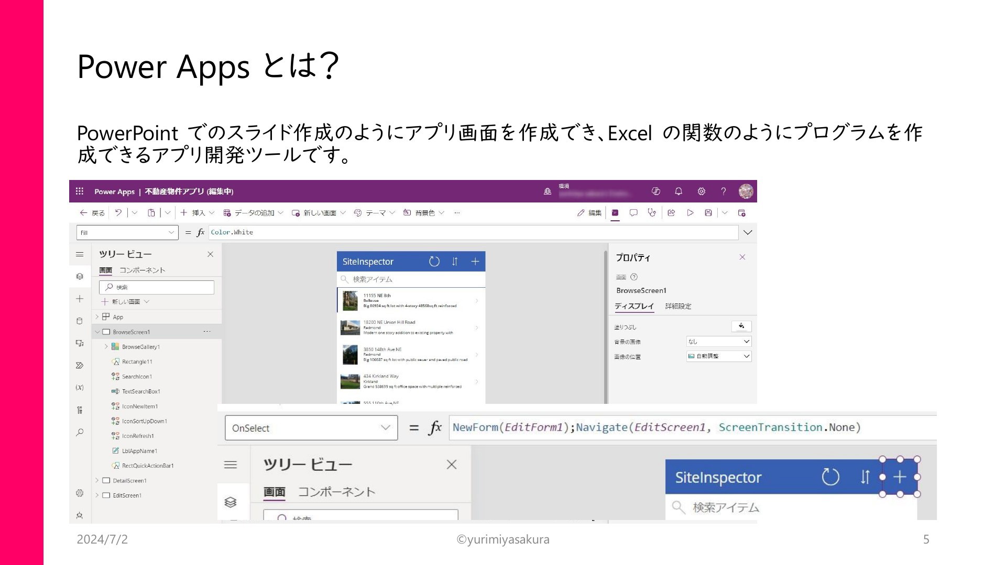Image resolution: width=1006 pixels, height=565 pixels.
Task: Switch to the 詳細設定 properties tab
Action: (678, 307)
